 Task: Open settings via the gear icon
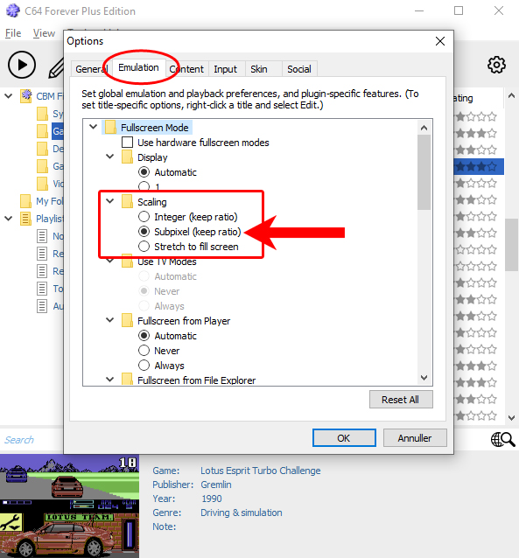coord(496,65)
